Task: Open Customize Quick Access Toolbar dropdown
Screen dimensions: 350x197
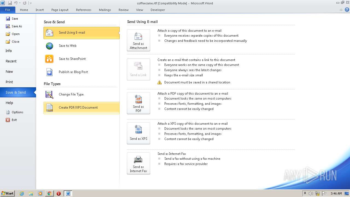Action: coord(31,3)
